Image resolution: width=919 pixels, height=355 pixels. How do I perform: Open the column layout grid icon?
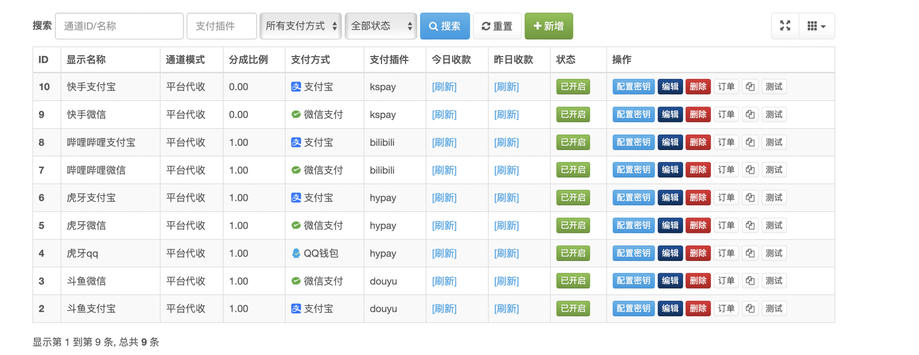pyautogui.click(x=813, y=25)
